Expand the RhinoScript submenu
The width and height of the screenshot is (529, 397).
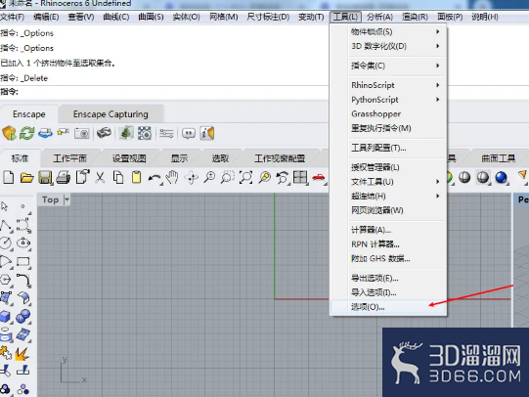(395, 85)
